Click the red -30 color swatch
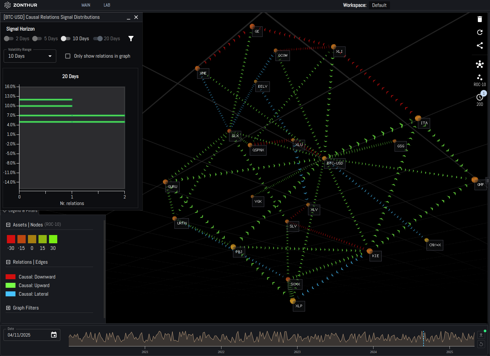 point(11,239)
